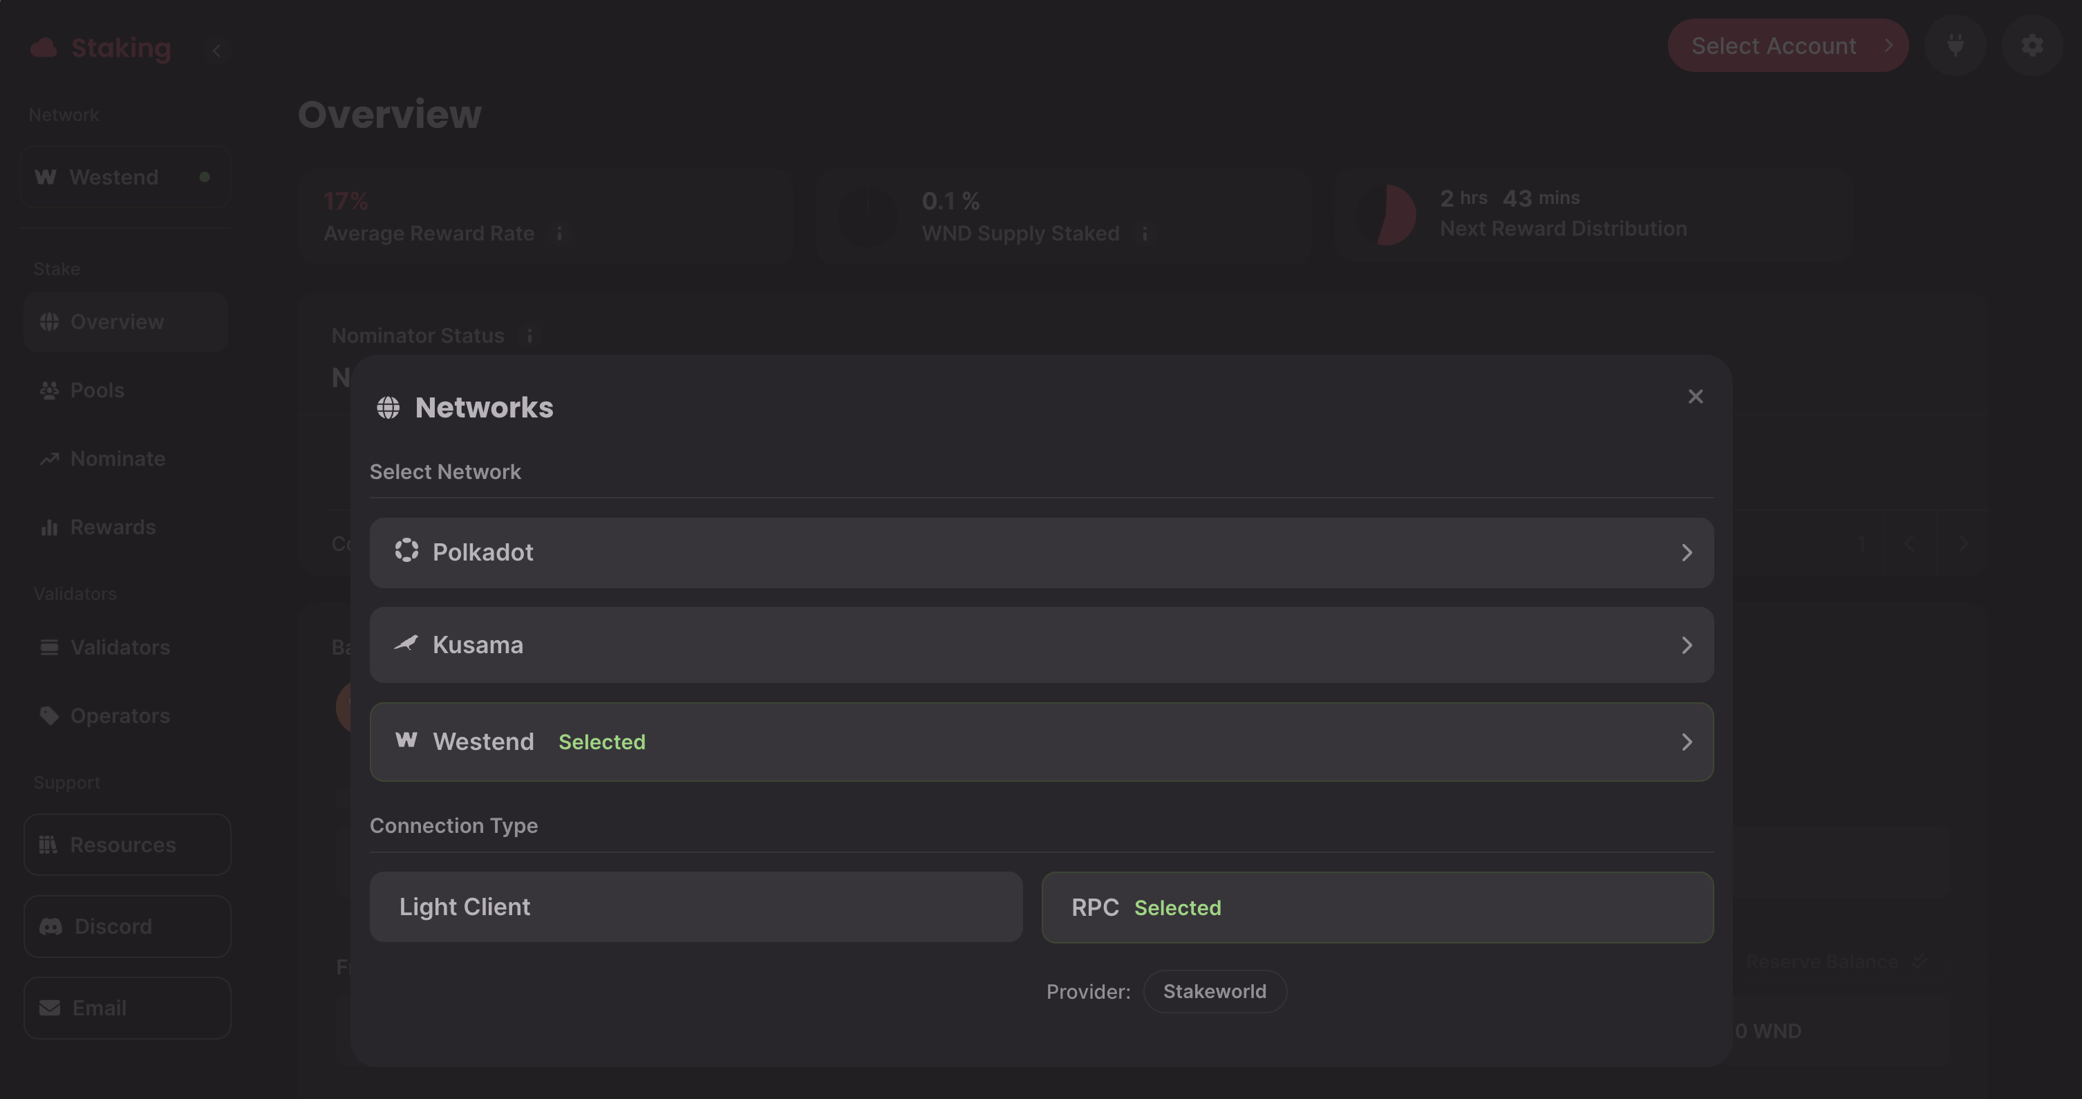
Task: Click the 'Connection Type' heading text
Action: coord(453,826)
